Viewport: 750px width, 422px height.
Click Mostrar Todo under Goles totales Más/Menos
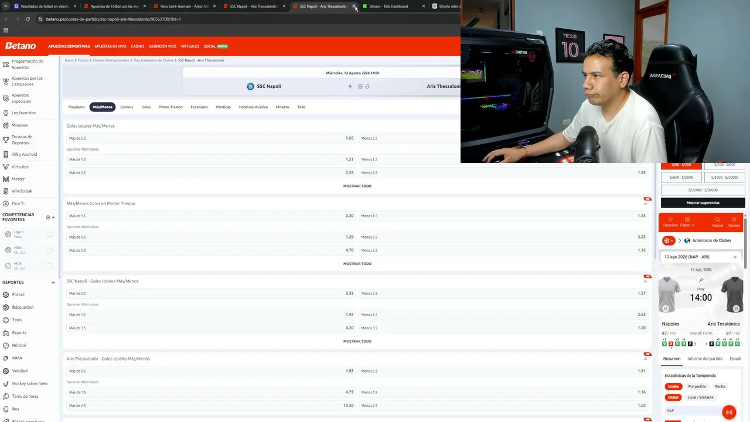[357, 186]
